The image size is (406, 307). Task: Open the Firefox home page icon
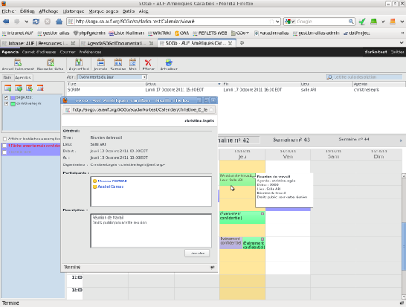[x=58, y=21]
